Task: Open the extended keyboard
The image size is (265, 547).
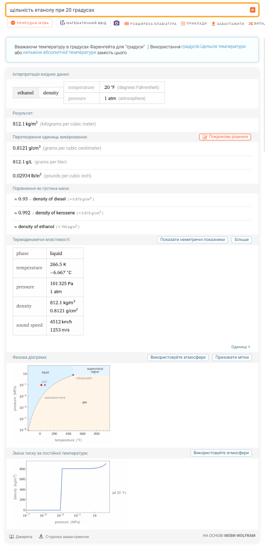Action: click(x=150, y=24)
